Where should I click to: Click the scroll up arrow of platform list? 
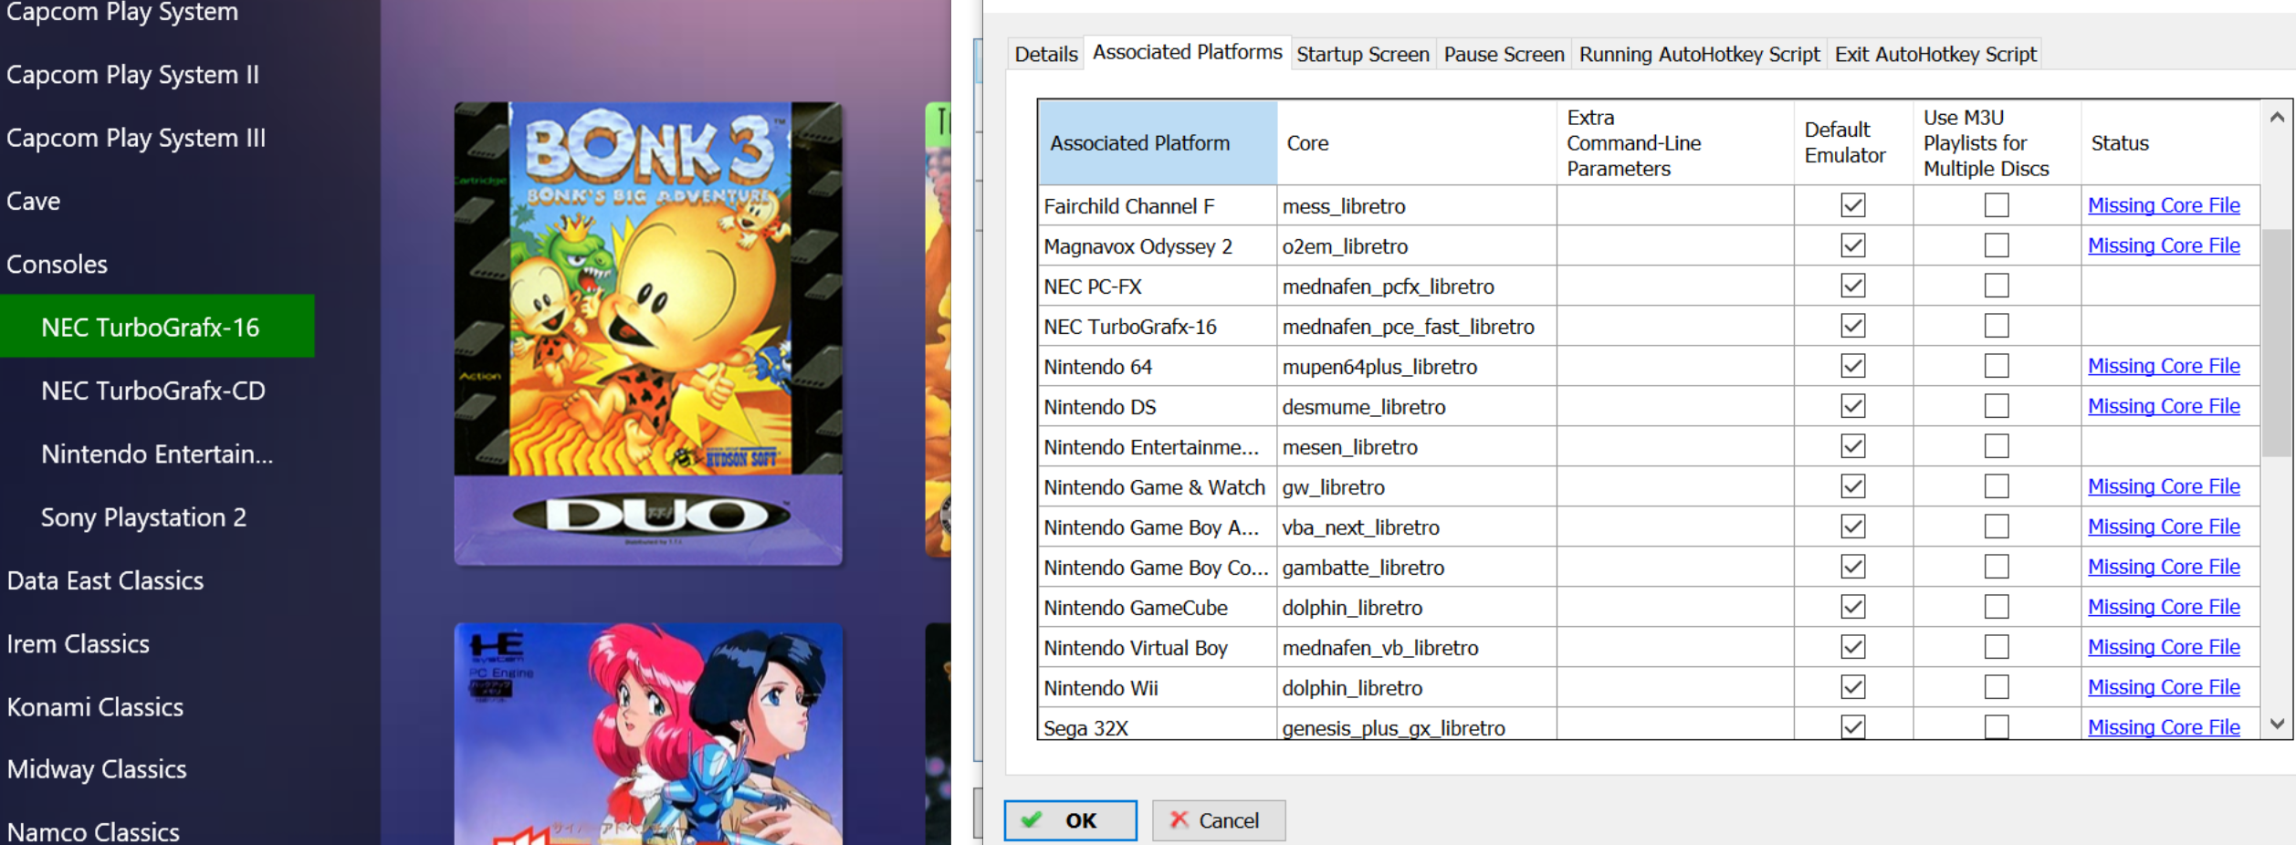pos(2277,117)
